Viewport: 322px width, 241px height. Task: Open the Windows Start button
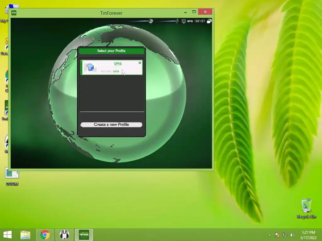point(8,234)
